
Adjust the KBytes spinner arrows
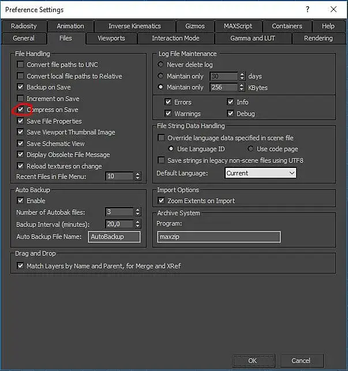click(242, 87)
